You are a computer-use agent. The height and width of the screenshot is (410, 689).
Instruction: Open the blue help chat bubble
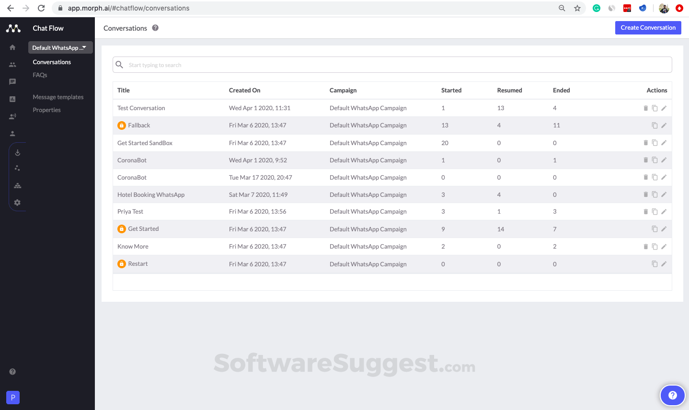coord(672,395)
